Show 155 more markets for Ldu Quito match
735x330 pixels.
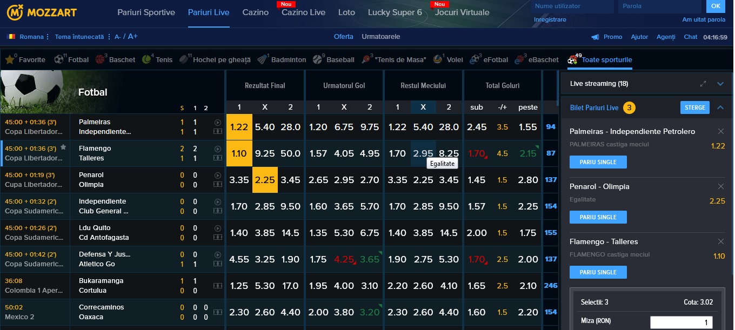pos(551,233)
